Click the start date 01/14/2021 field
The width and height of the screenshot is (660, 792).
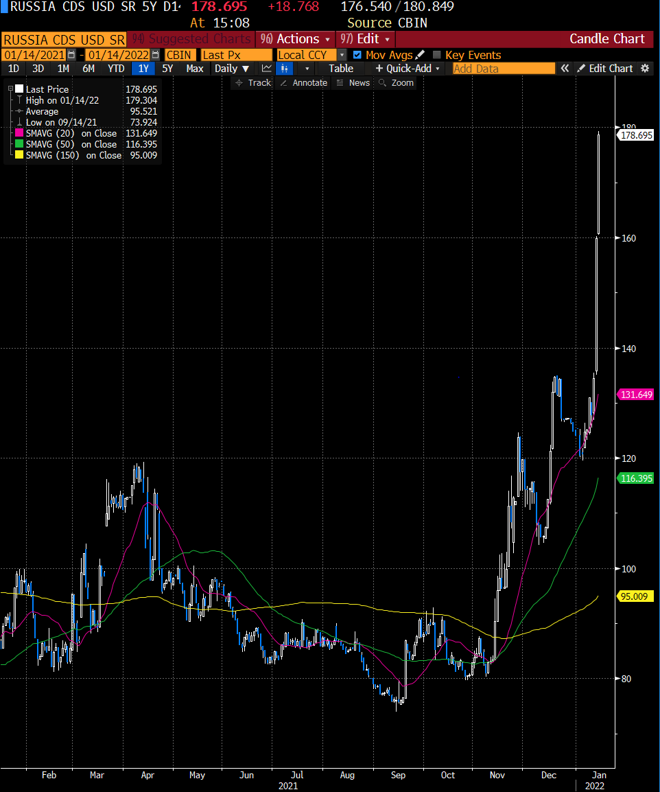click(35, 55)
